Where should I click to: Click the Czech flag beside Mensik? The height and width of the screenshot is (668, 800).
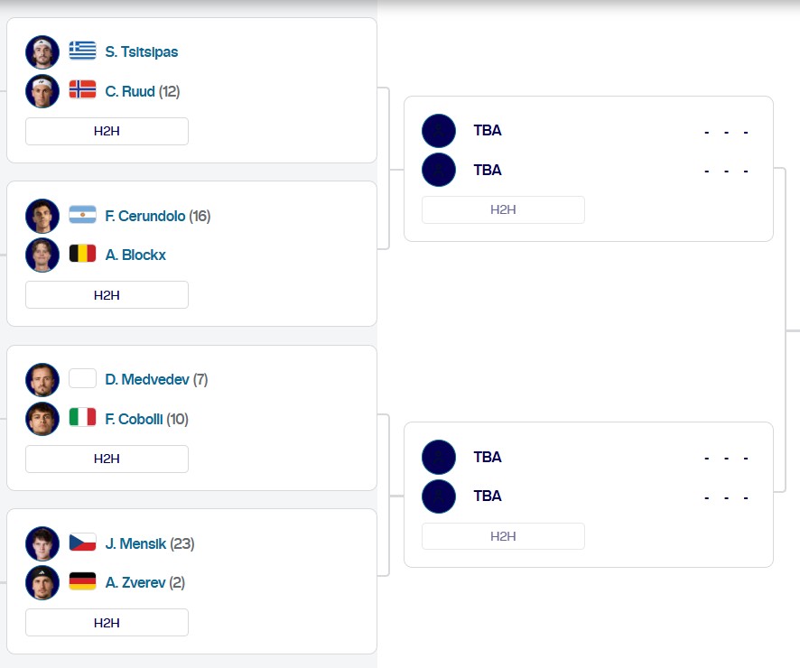[x=82, y=543]
